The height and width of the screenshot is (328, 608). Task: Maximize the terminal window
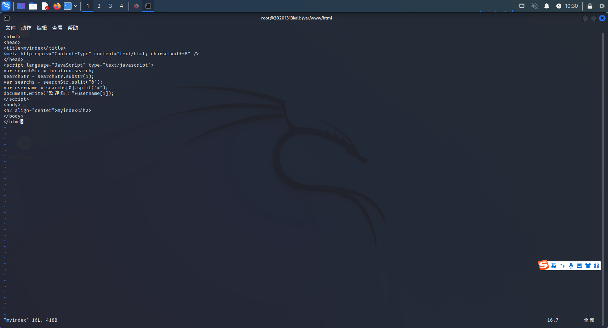tap(594, 18)
